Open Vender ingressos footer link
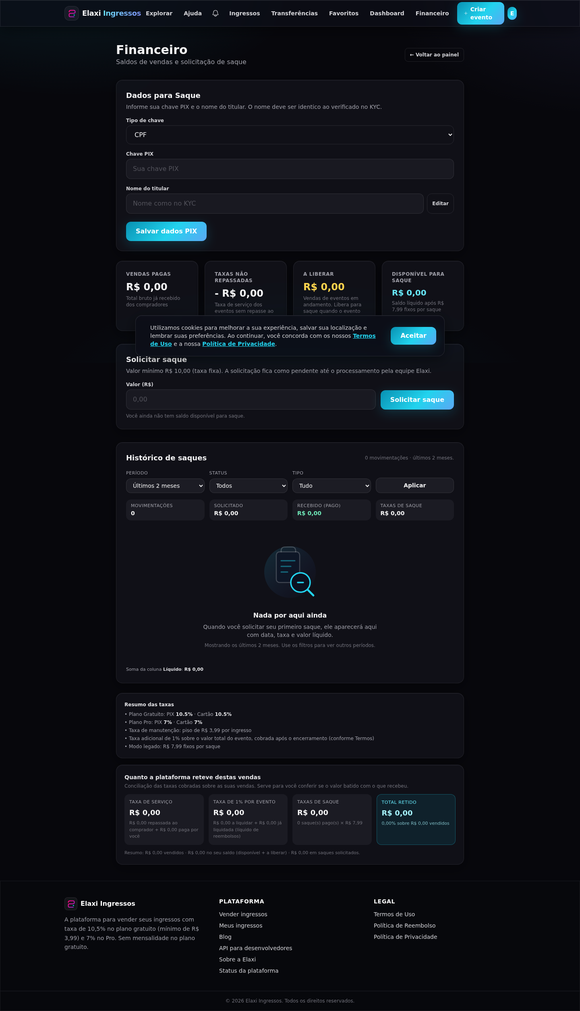 243,914
